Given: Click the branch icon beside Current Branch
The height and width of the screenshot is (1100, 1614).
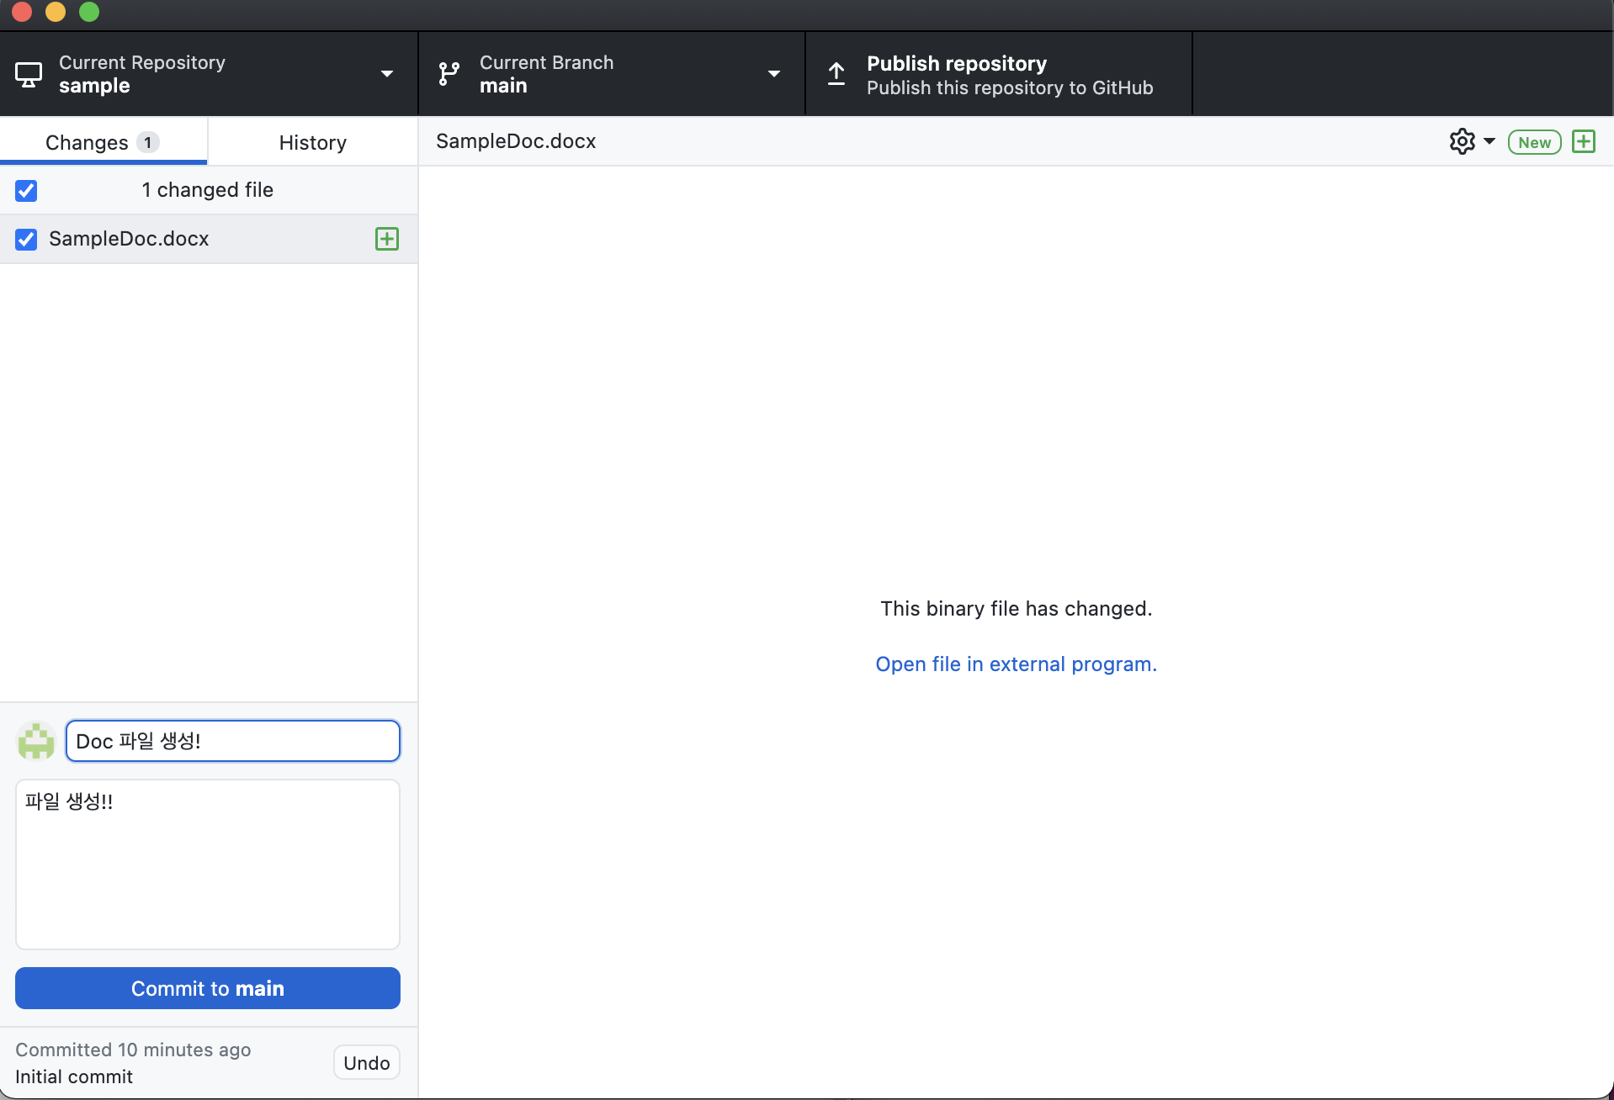Looking at the screenshot, I should click(449, 74).
